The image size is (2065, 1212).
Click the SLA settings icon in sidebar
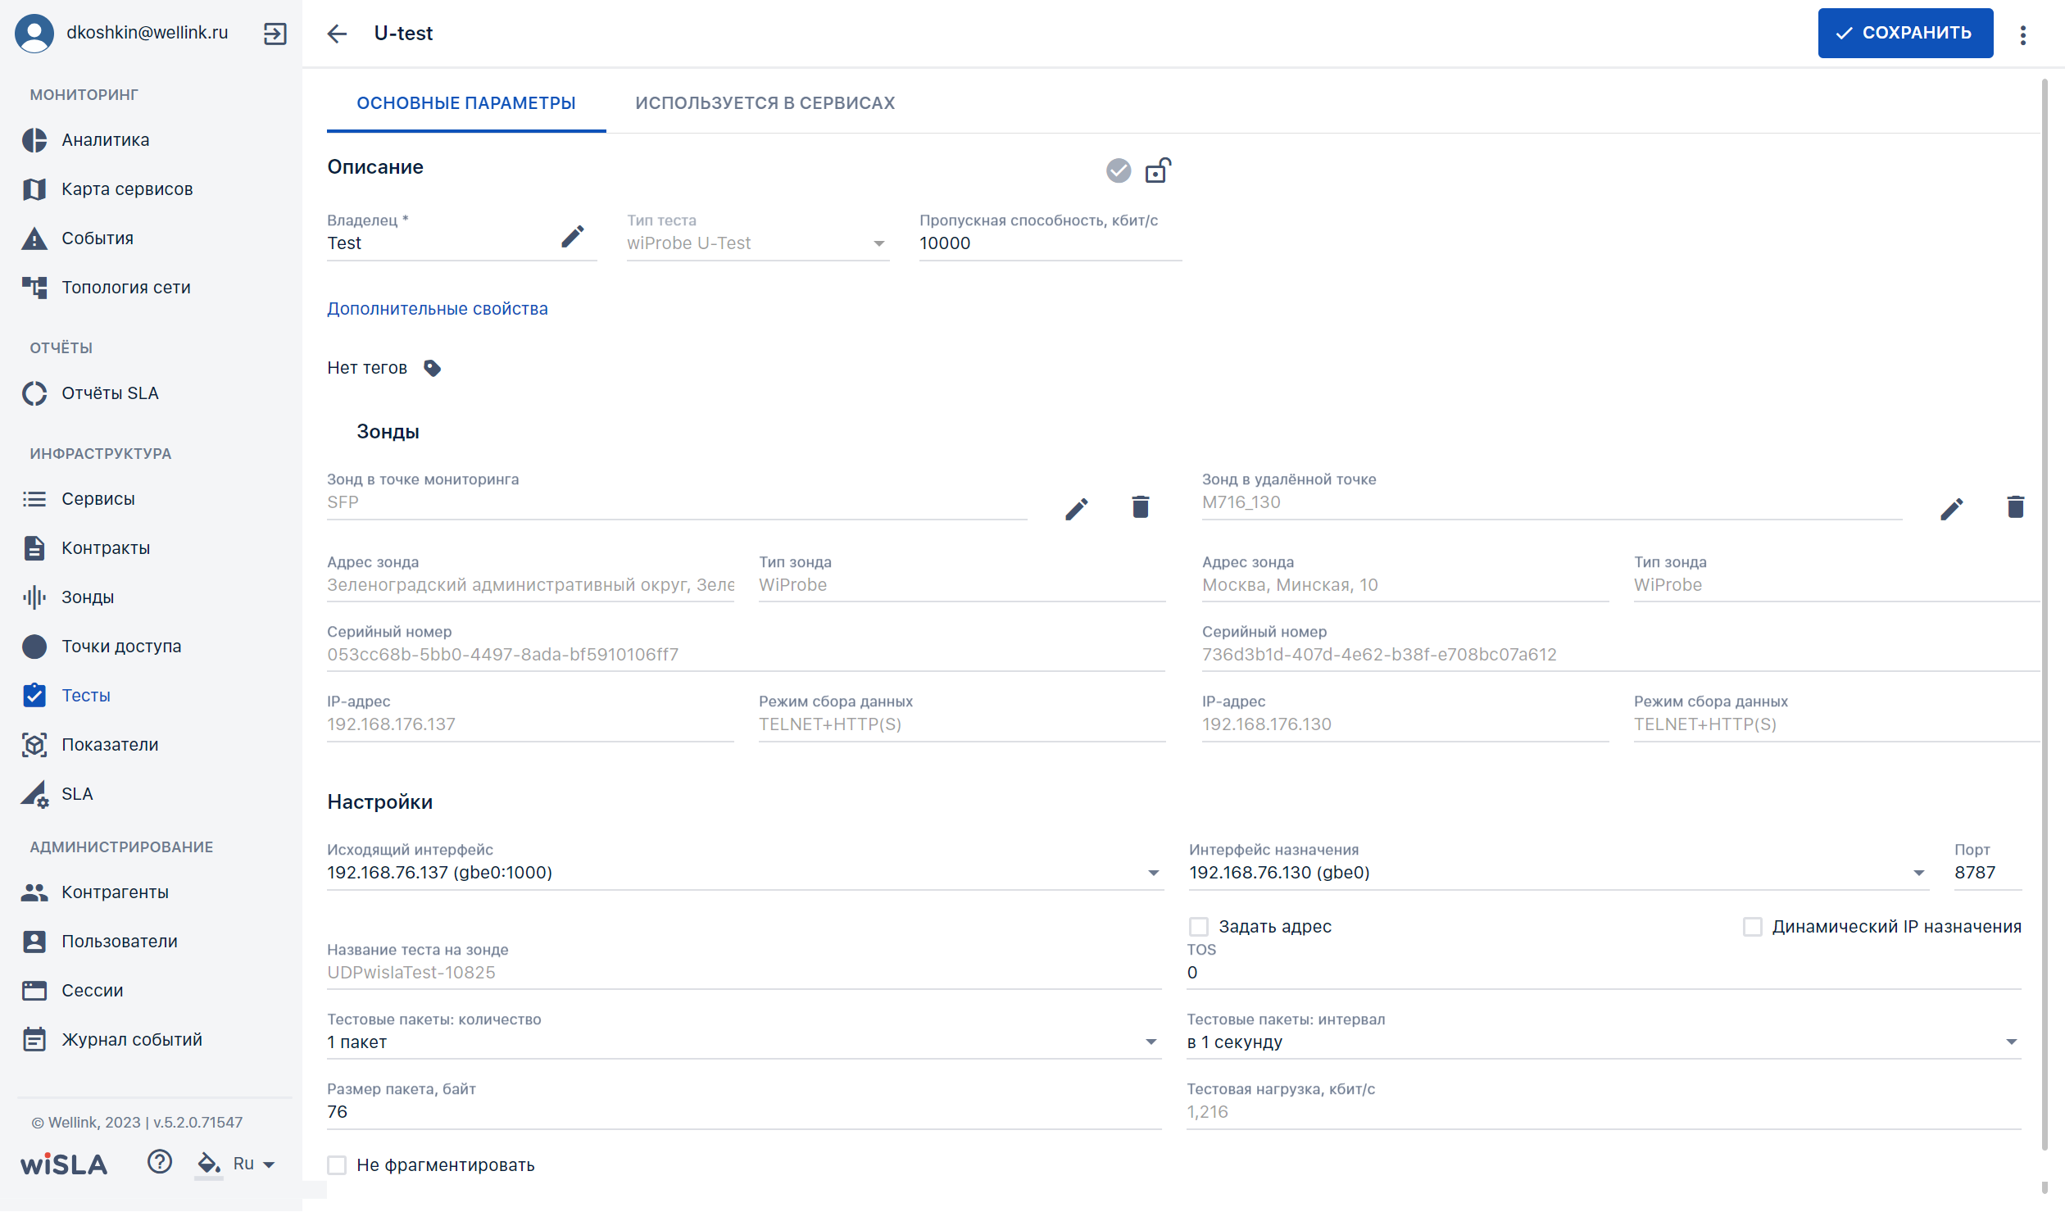coord(34,794)
